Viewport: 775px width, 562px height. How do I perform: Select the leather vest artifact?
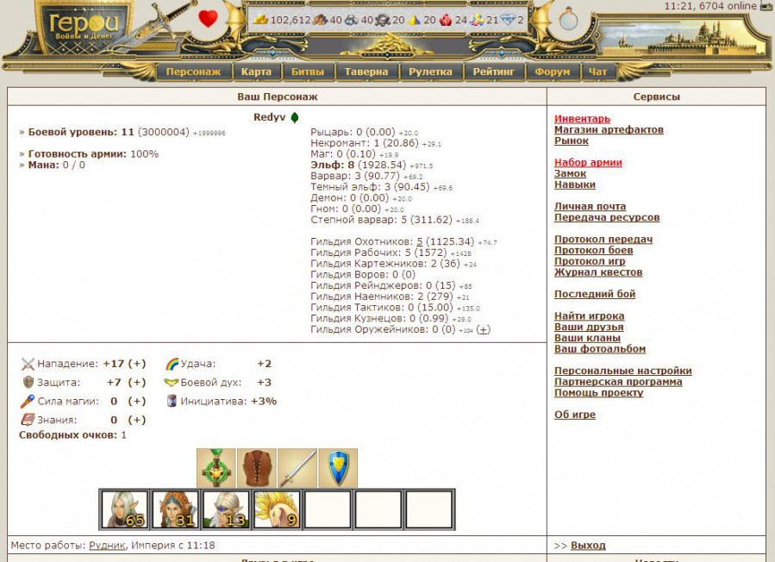(257, 468)
